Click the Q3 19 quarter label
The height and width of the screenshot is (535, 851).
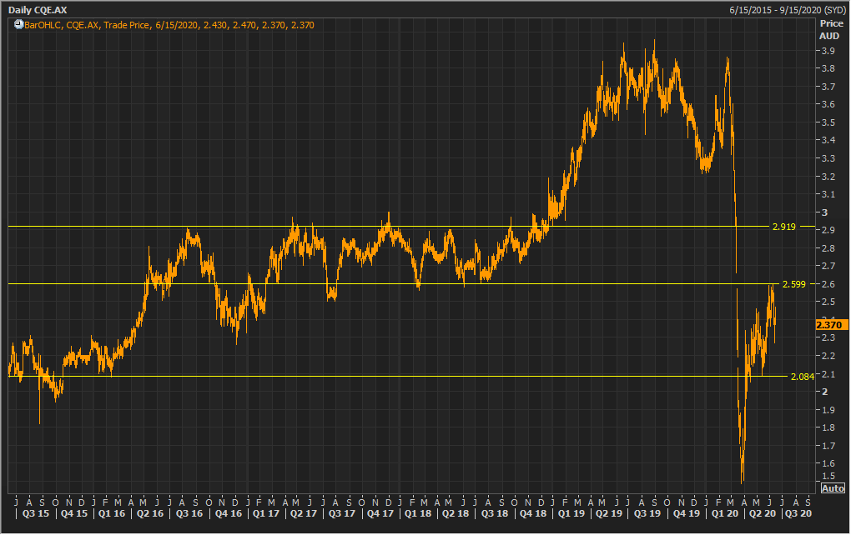[647, 513]
